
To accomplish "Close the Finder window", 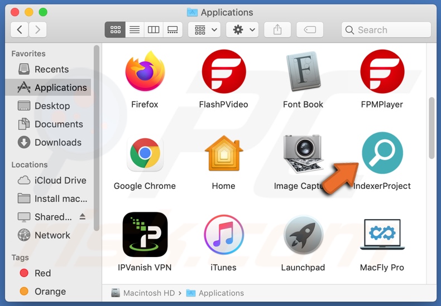I will point(15,12).
